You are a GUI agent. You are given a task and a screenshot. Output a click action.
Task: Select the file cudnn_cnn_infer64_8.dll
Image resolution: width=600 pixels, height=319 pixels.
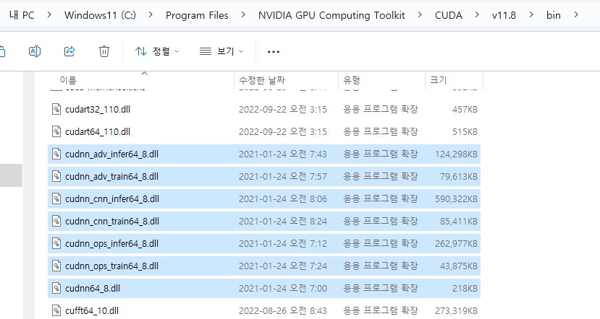click(264, 198)
